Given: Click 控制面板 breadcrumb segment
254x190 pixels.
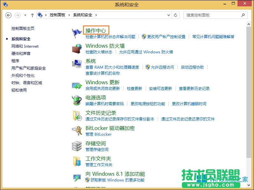Looking at the screenshot, I should coord(58,15).
